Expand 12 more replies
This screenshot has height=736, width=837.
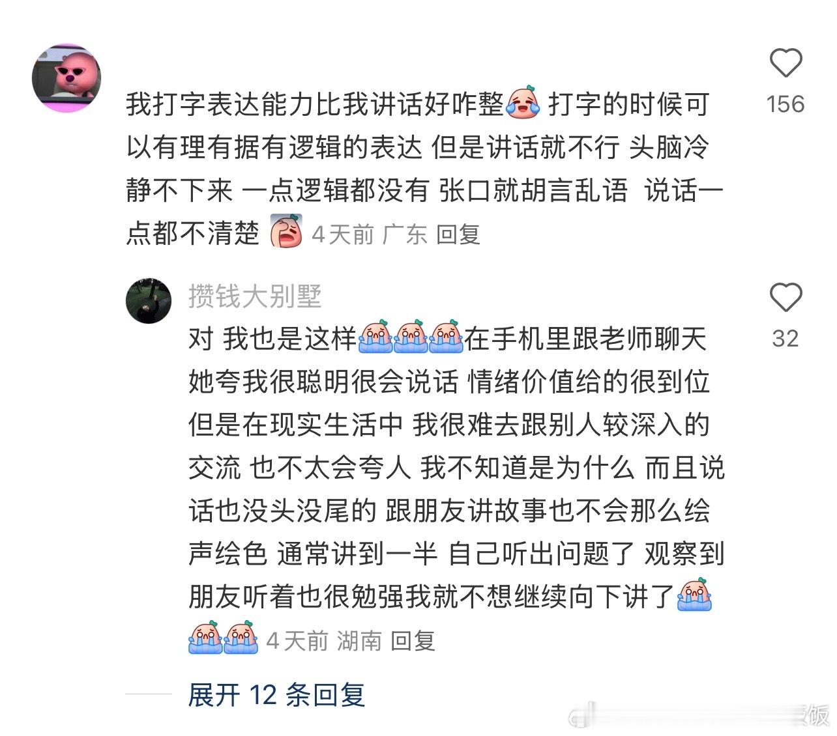coord(276,694)
